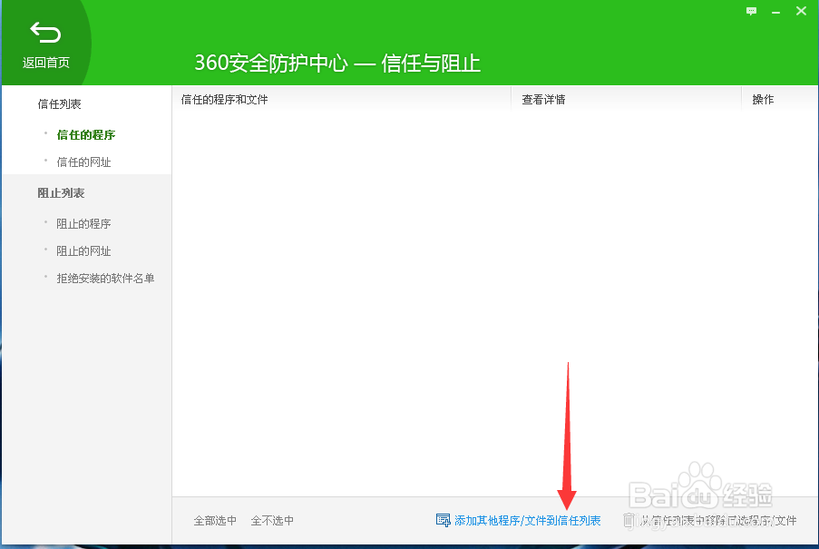819x549 pixels.
Task: Click 全不选中 to deselect all
Action: click(272, 520)
